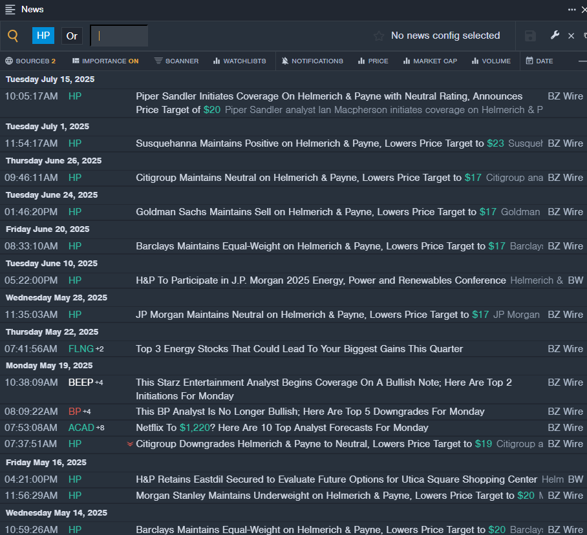Screen dimensions: 587x535
Task: Click the FLNG ticker symbol
Action: coord(81,349)
